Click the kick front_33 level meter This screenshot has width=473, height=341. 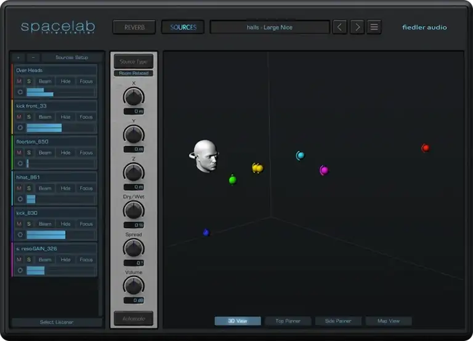point(61,127)
